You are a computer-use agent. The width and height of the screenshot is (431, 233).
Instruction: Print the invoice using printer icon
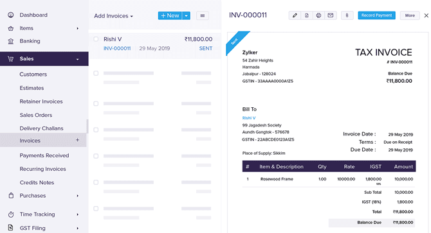coord(318,15)
